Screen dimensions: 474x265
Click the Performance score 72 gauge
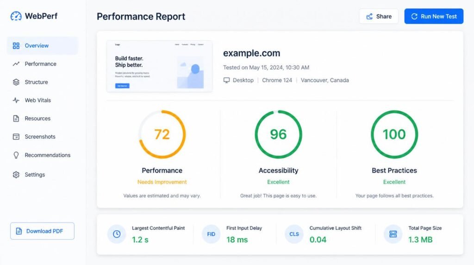[x=162, y=134]
